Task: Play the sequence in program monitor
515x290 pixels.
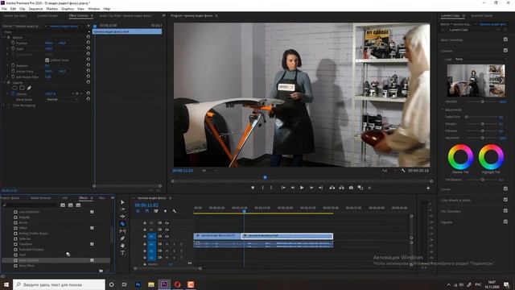Action: [302, 188]
